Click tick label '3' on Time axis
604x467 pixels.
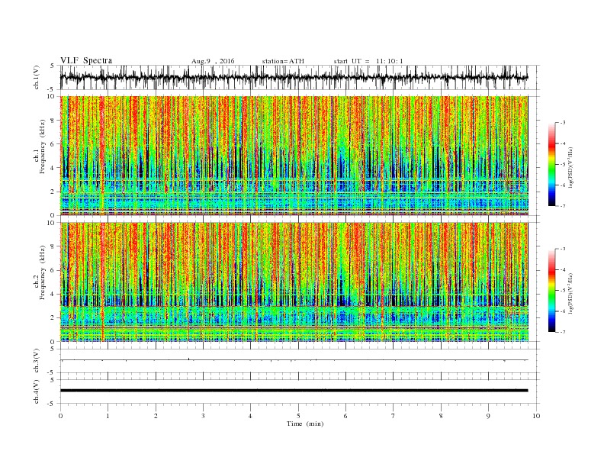(203, 416)
